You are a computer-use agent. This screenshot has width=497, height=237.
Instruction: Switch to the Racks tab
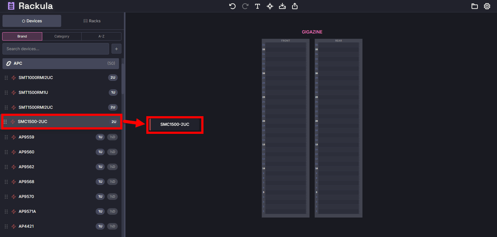click(92, 21)
